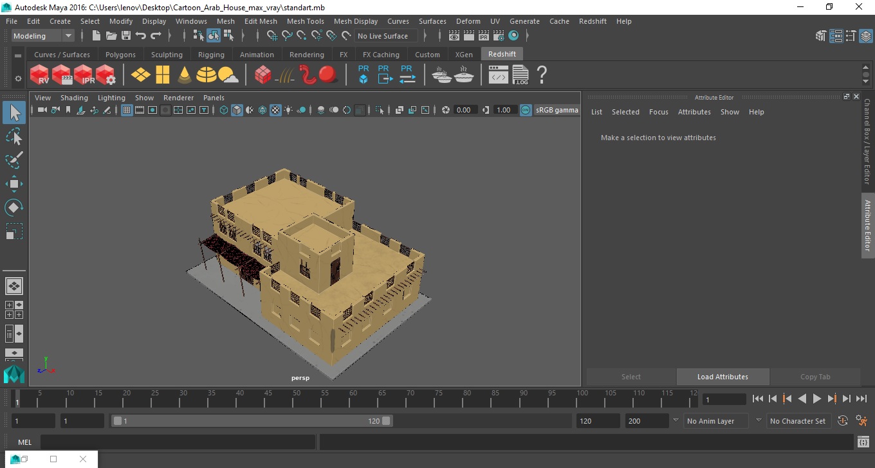Click the Copy Tab button
The image size is (875, 468).
[x=815, y=377]
